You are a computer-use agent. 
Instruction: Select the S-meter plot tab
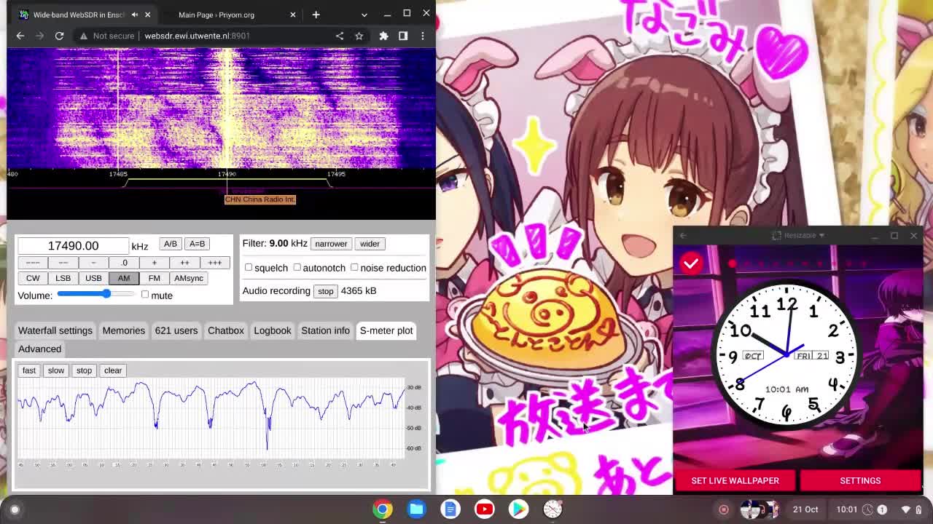click(386, 330)
